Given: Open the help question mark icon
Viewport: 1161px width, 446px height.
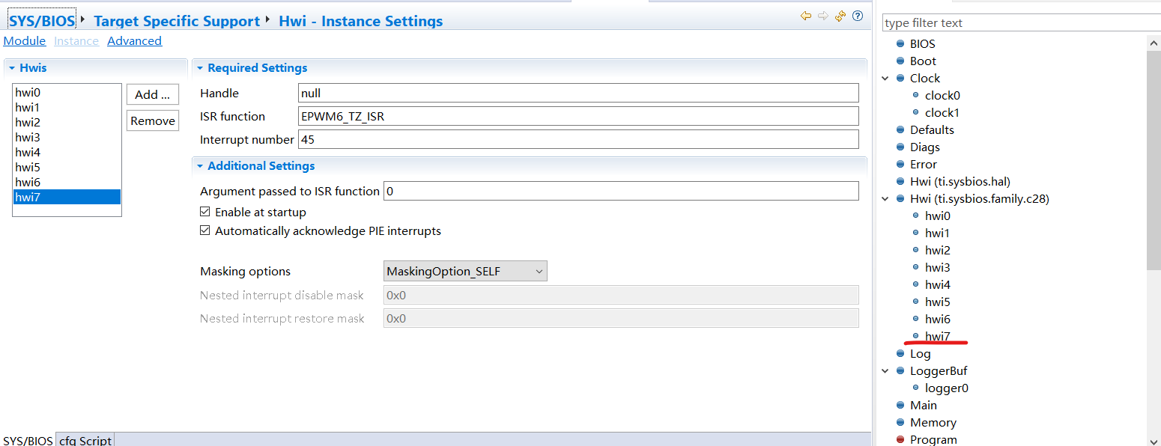Looking at the screenshot, I should click(858, 16).
